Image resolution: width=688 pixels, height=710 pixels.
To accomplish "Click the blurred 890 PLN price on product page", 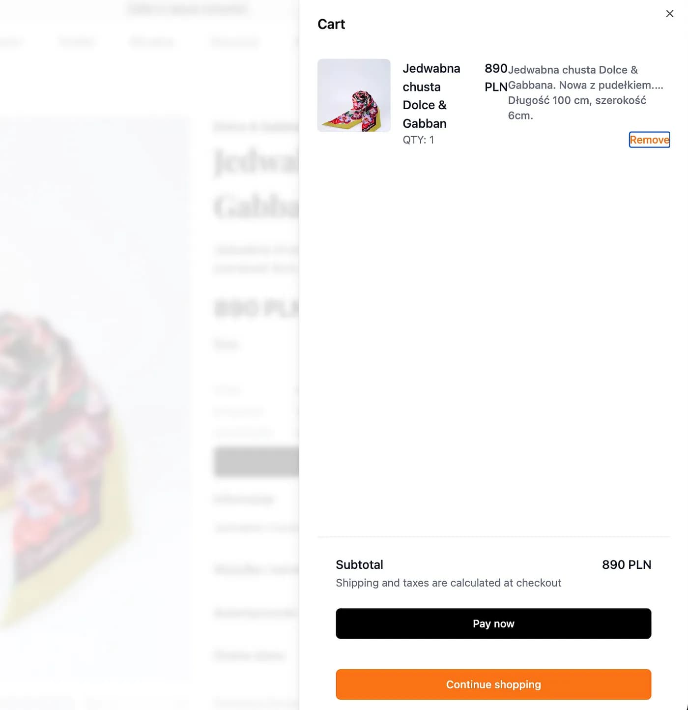I will [256, 308].
